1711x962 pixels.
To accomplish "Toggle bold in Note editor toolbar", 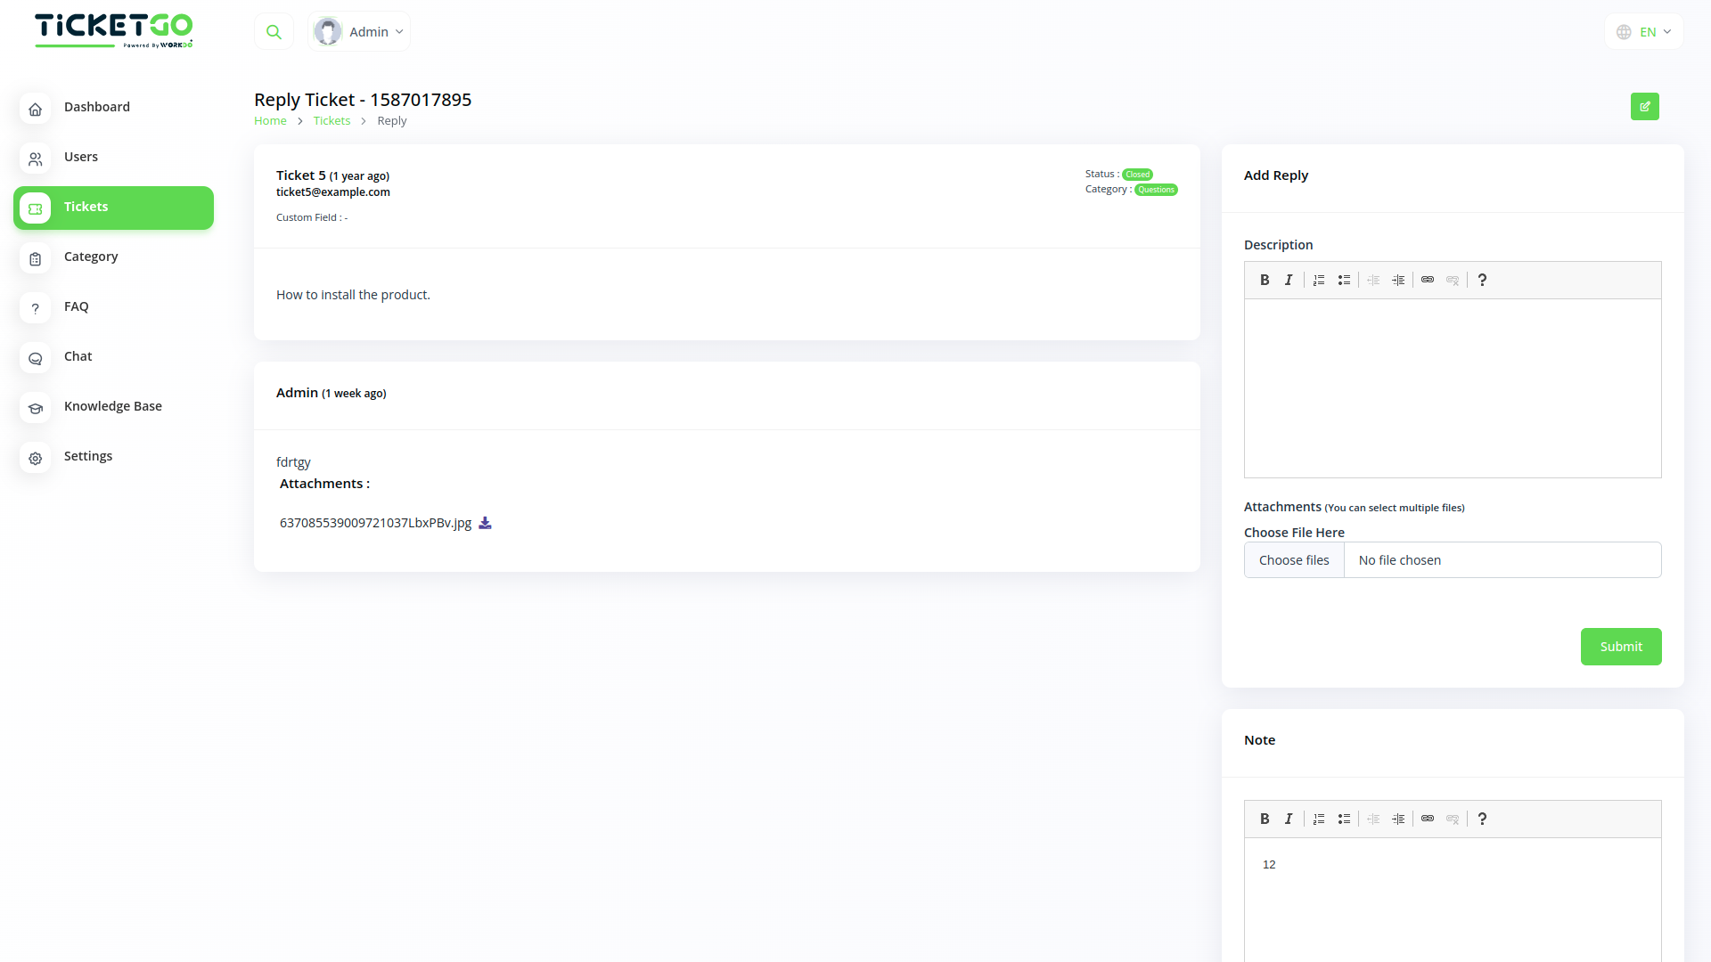I will (1264, 819).
